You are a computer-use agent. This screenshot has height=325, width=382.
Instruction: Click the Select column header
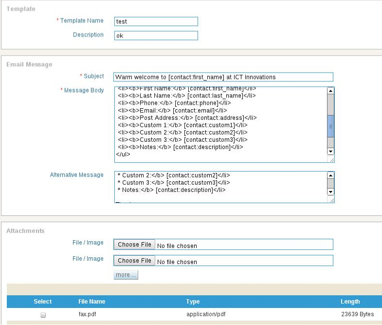pyautogui.click(x=43, y=301)
